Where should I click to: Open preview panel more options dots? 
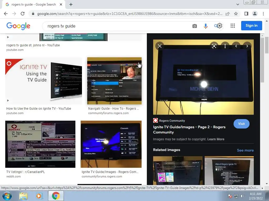pos(225,46)
